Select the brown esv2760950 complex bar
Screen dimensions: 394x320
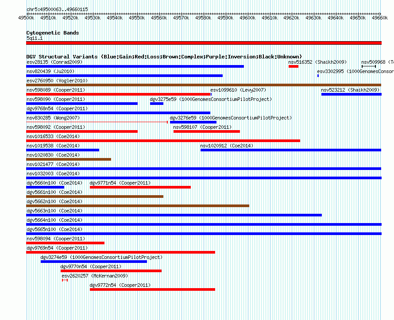click(x=204, y=85)
